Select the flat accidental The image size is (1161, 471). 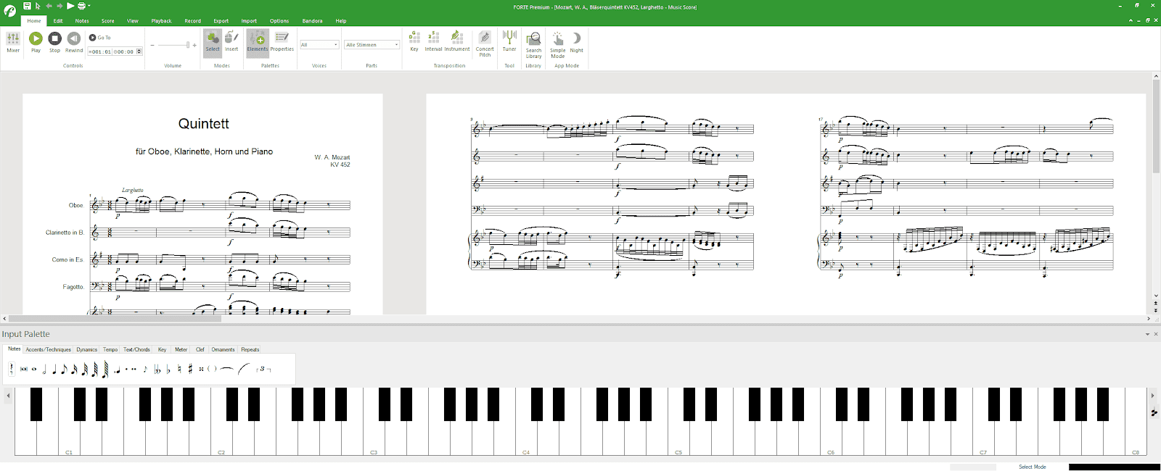tap(168, 370)
